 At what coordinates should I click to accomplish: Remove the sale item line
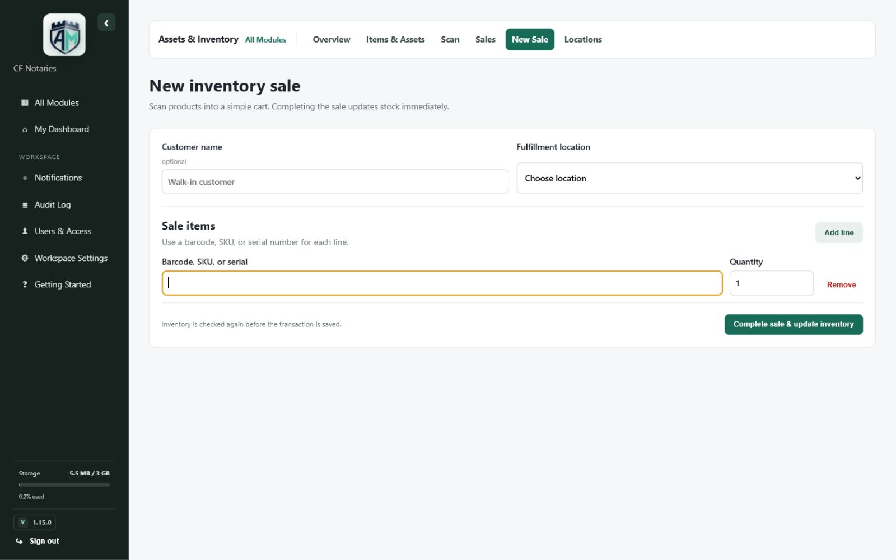click(x=841, y=284)
